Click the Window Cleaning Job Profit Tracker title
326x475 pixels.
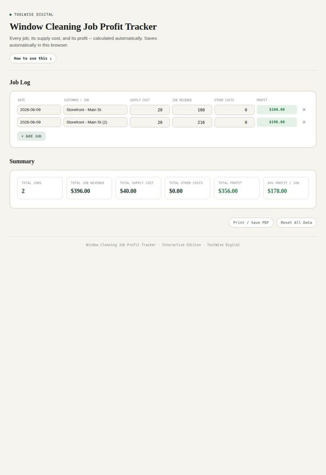[83, 27]
